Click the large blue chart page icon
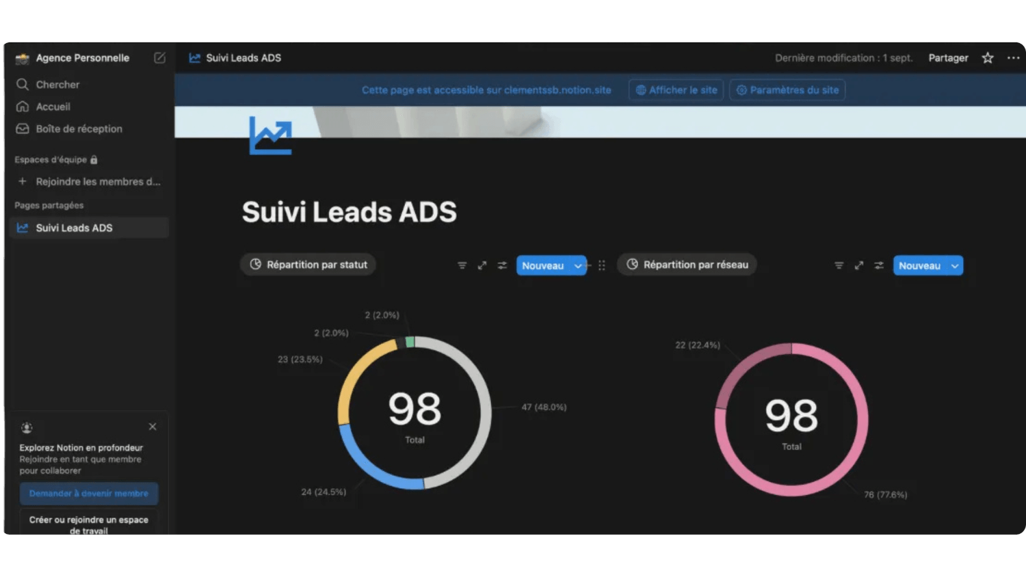The image size is (1026, 577). click(270, 135)
